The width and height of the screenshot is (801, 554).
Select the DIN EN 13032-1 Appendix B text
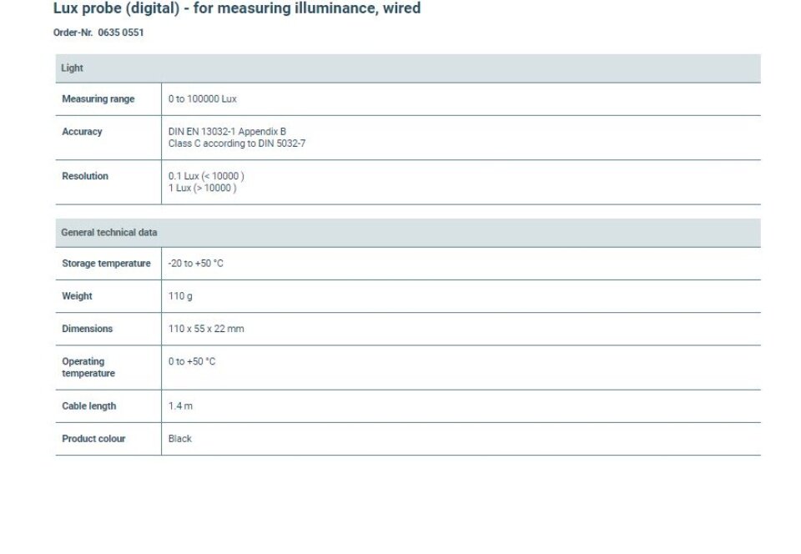point(227,132)
